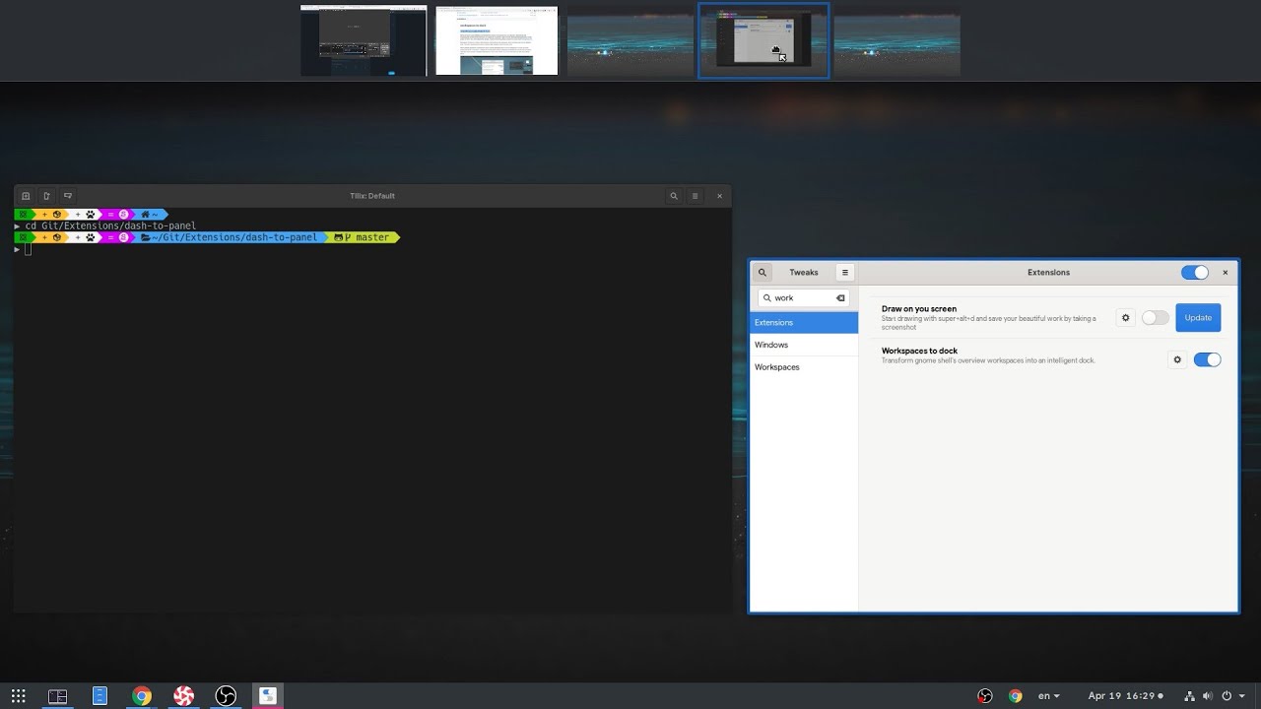Open the red pinwheel app in the panel
This screenshot has width=1261, height=709.
tap(183, 696)
